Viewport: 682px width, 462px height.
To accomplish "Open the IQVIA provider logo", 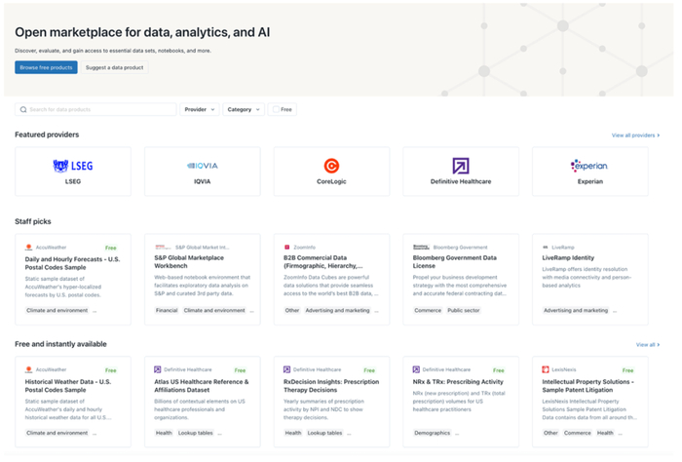I will pyautogui.click(x=203, y=166).
